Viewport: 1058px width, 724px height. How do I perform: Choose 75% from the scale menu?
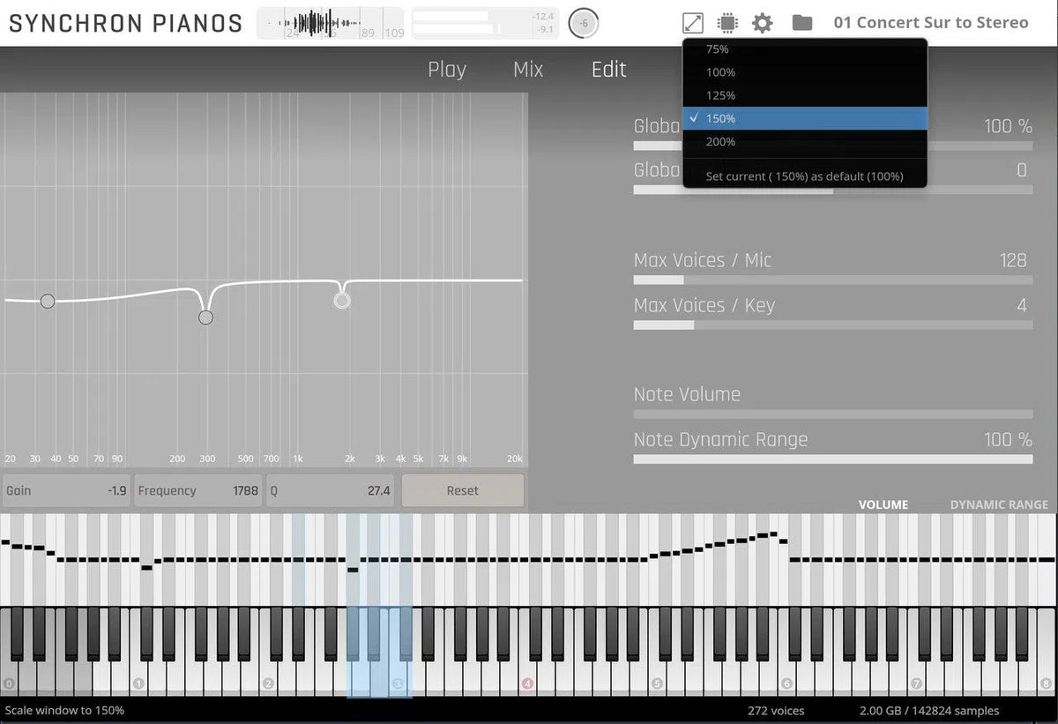pos(718,49)
